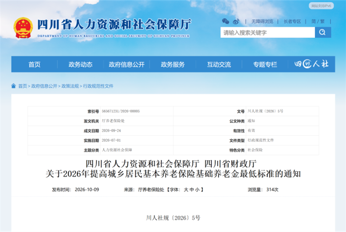This screenshot has height=232, width=346.
Task: Click the 四川人社 logo in navigation bar
Action: tap(311, 64)
